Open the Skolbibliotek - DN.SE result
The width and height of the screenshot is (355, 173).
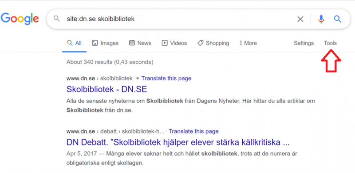[106, 89]
